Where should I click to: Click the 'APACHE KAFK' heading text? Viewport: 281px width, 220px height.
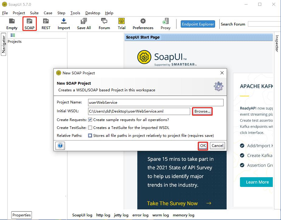coord(256,86)
